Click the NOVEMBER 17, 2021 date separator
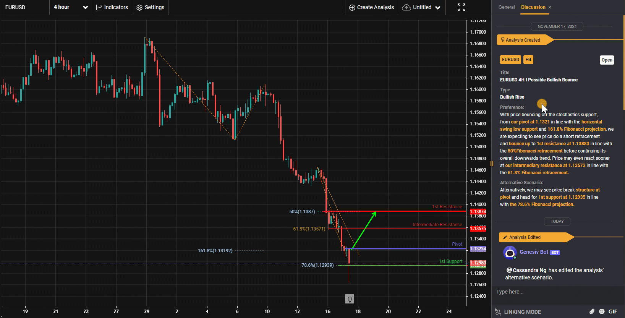Screen dimensions: 625x318 pyautogui.click(x=557, y=26)
